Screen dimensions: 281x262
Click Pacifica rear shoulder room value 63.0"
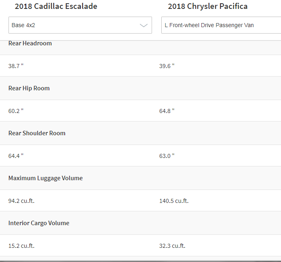[167, 156]
